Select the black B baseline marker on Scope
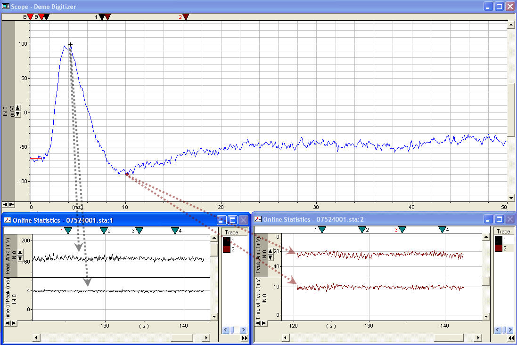The height and width of the screenshot is (345, 517). click(45, 16)
